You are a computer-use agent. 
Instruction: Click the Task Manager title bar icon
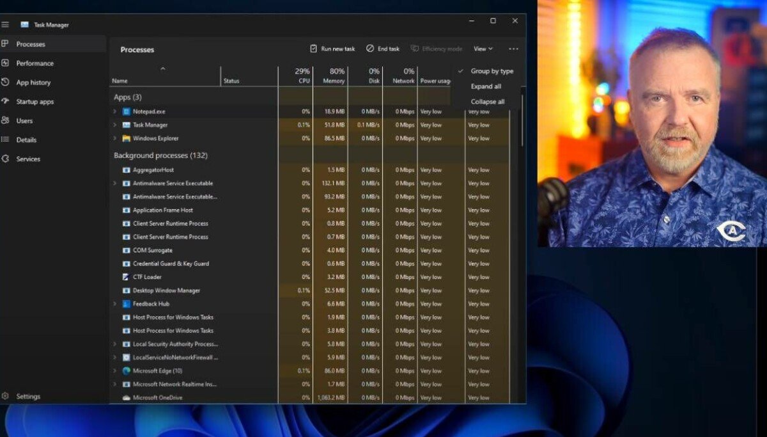pyautogui.click(x=25, y=25)
